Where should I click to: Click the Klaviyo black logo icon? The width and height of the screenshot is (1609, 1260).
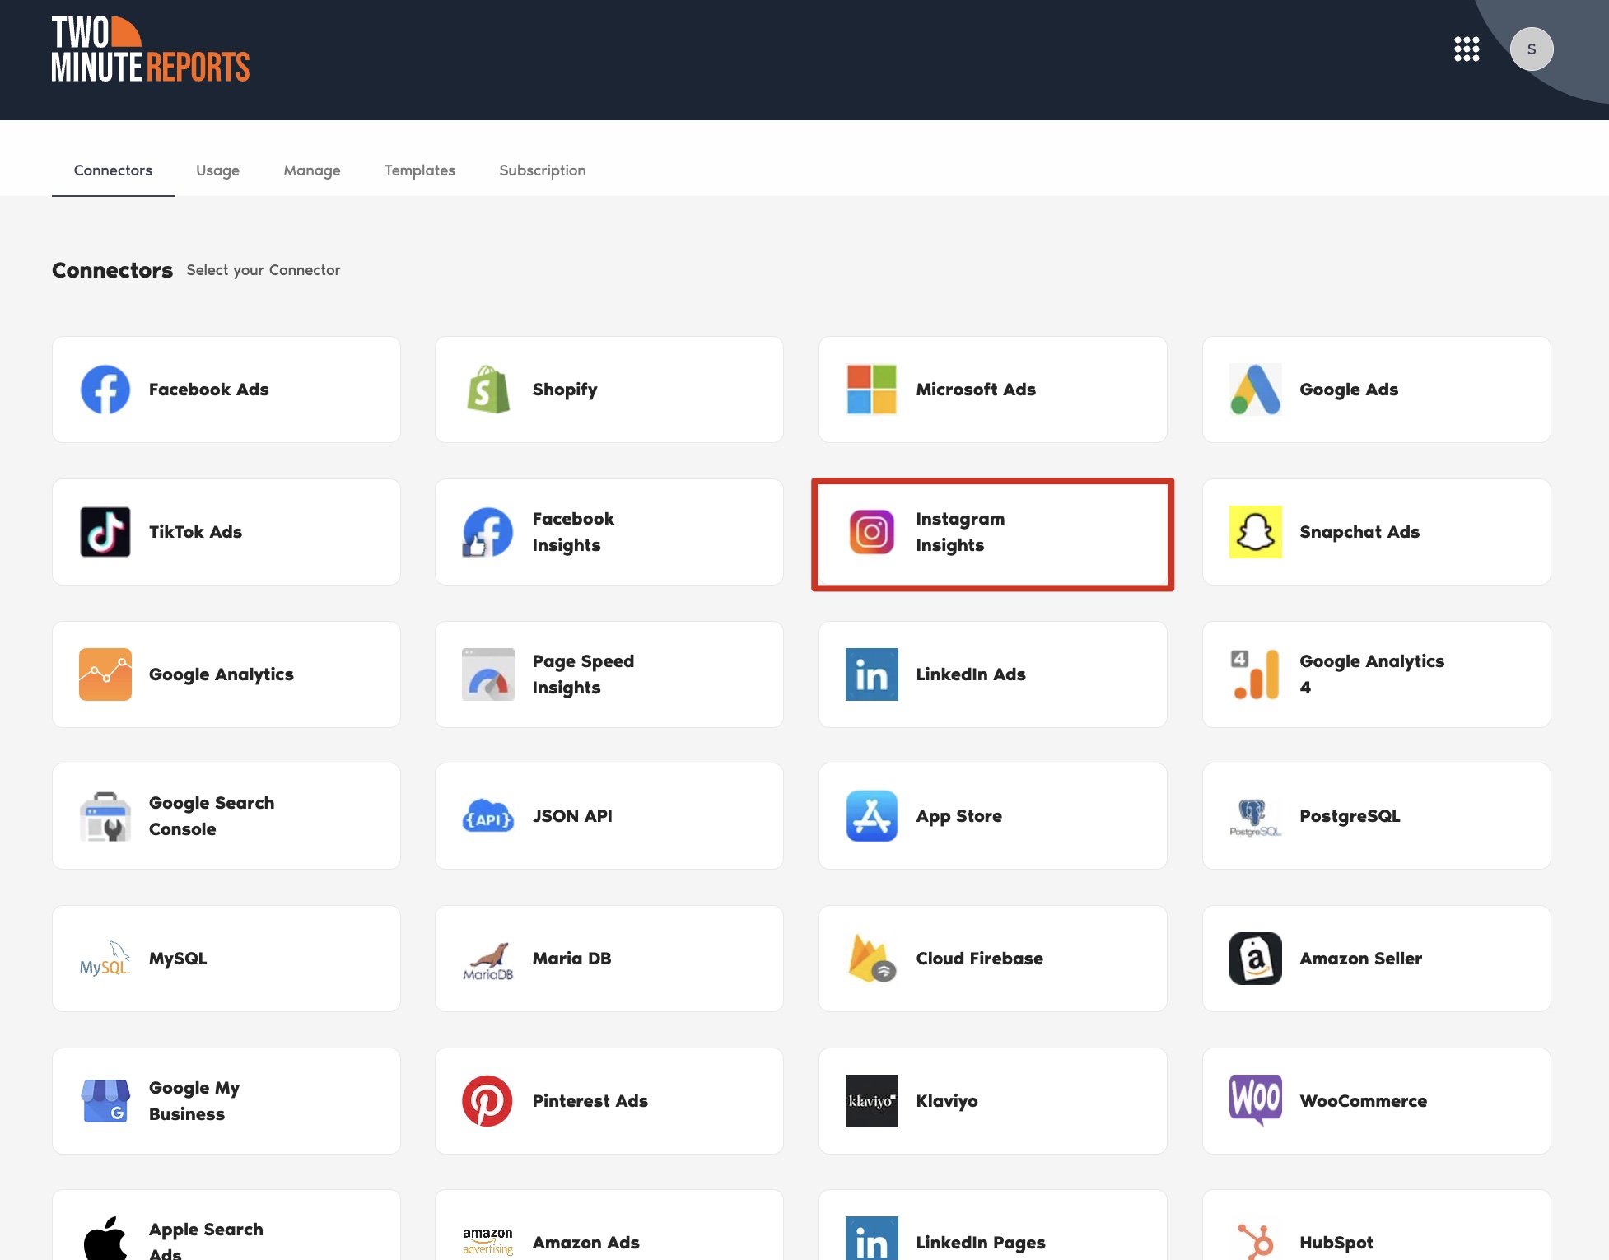click(872, 1101)
